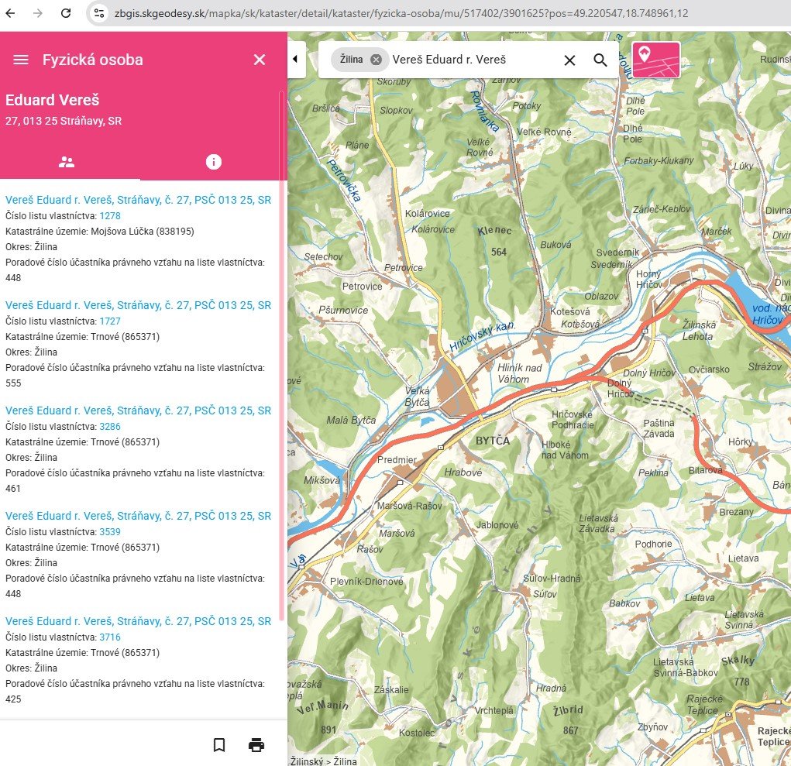Screen dimensions: 791x766
Task: Switch to the persons list tab
Action: click(x=67, y=162)
